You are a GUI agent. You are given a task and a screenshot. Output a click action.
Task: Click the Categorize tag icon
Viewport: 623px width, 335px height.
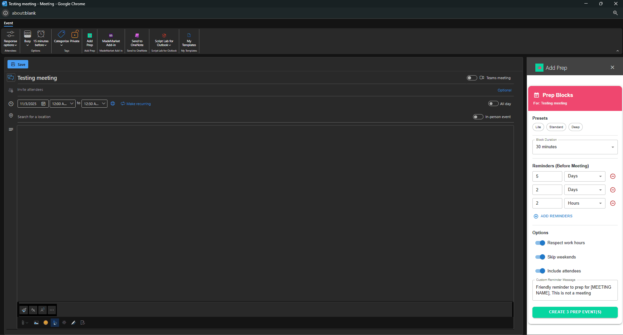tap(61, 34)
